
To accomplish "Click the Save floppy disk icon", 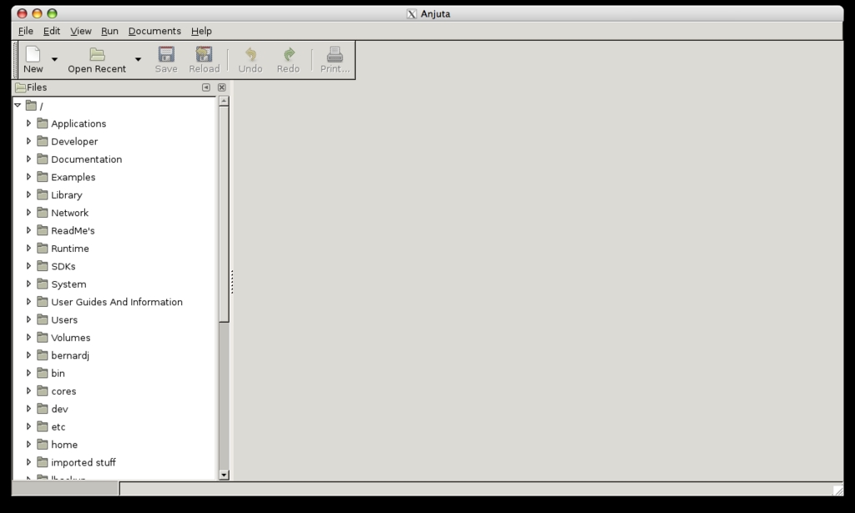I will click(x=166, y=55).
